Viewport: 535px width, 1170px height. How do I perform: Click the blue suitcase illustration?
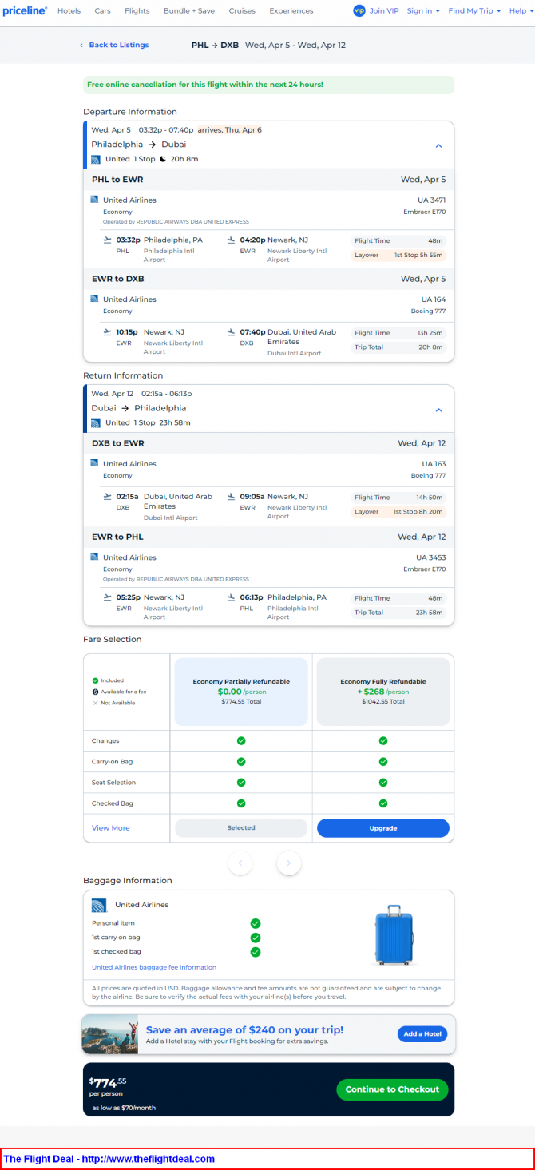(394, 935)
